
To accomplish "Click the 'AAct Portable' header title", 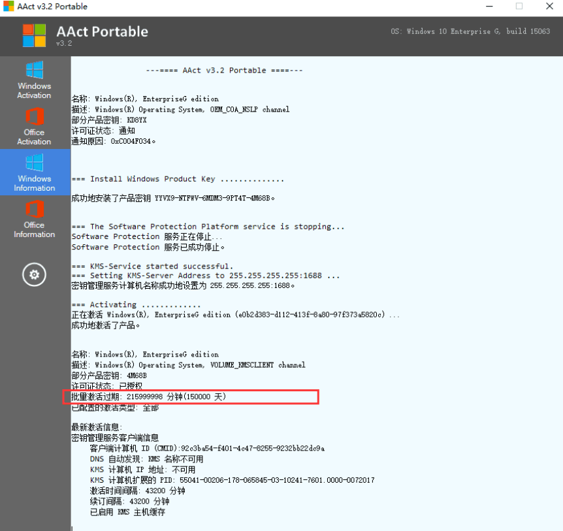I will [103, 31].
